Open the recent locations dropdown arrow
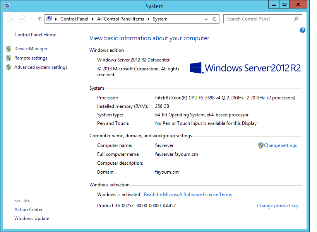317x232 pixels. pos(31,19)
